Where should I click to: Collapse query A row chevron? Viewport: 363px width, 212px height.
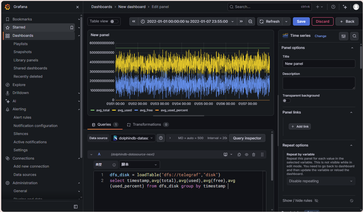[x=92, y=154]
